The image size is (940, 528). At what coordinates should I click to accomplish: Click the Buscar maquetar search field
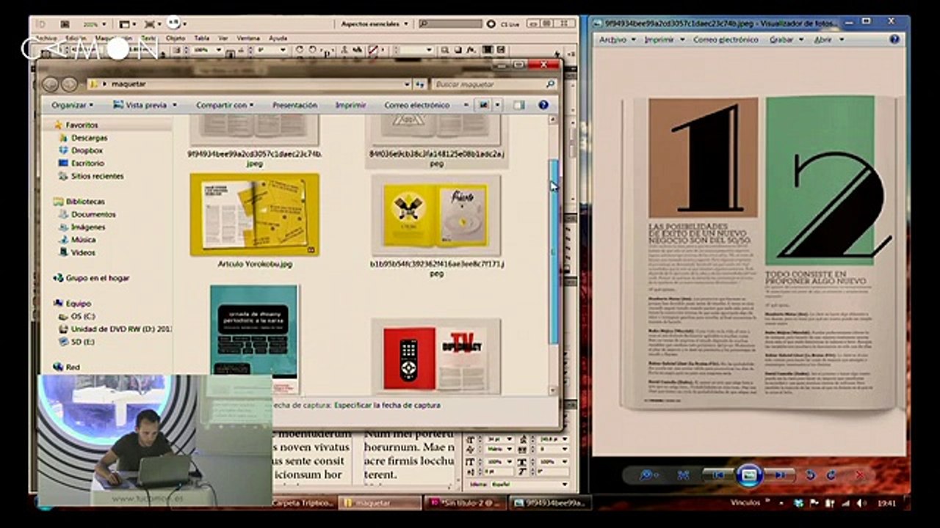click(495, 84)
